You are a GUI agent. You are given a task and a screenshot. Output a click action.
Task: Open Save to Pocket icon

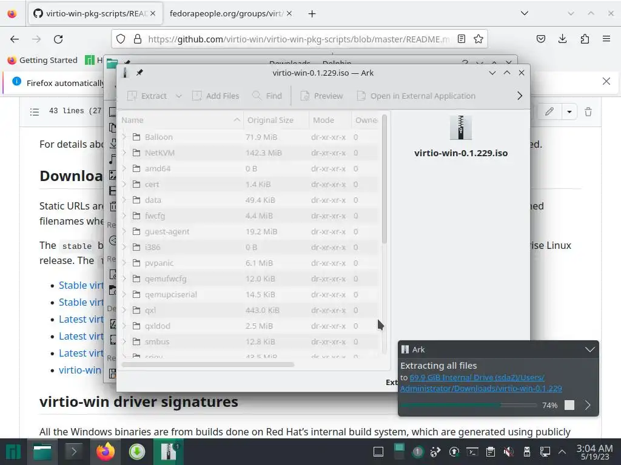coord(540,39)
